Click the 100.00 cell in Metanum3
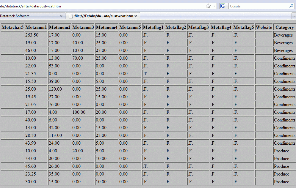Viewport: 296px width, 188px height. click(79, 112)
